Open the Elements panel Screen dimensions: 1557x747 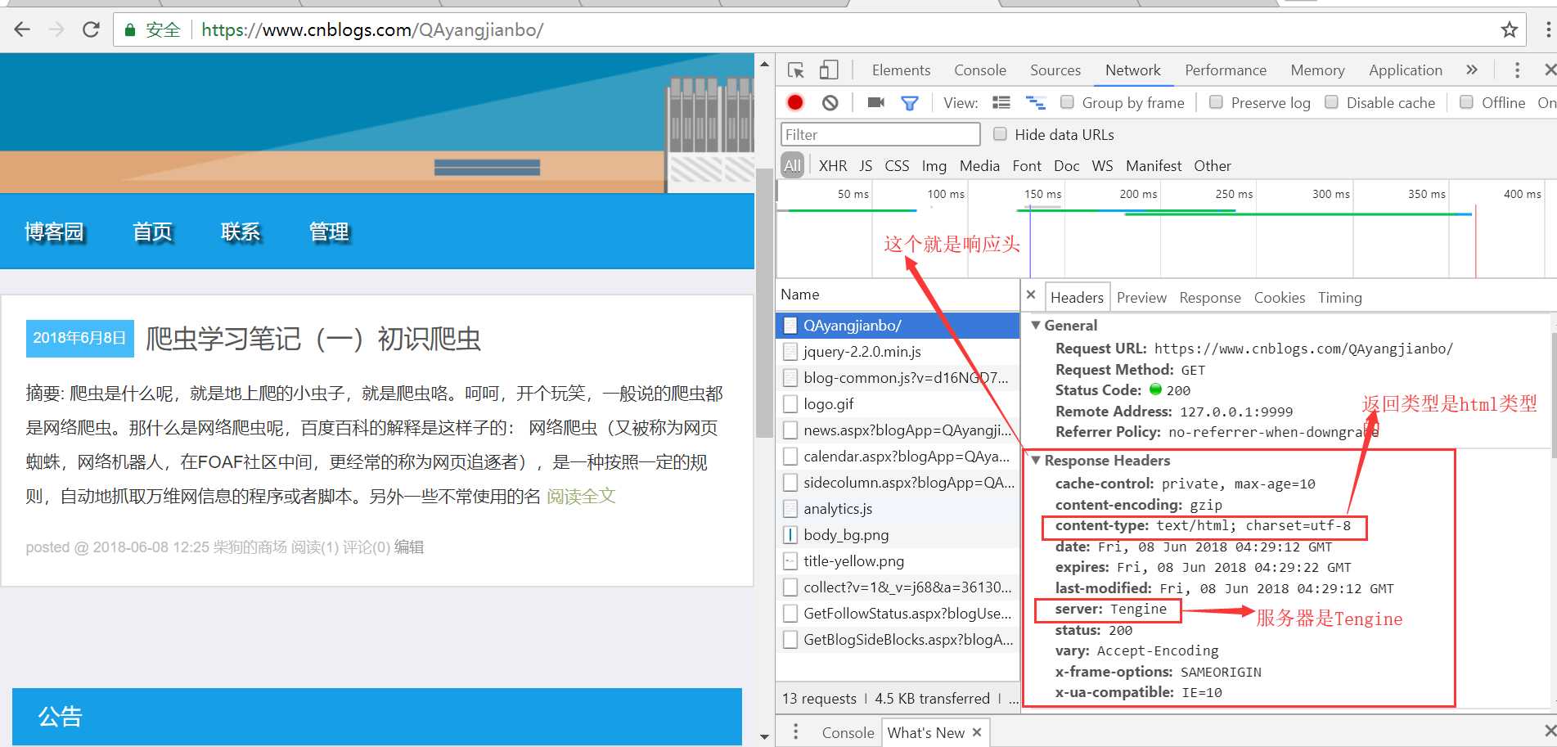click(x=901, y=70)
